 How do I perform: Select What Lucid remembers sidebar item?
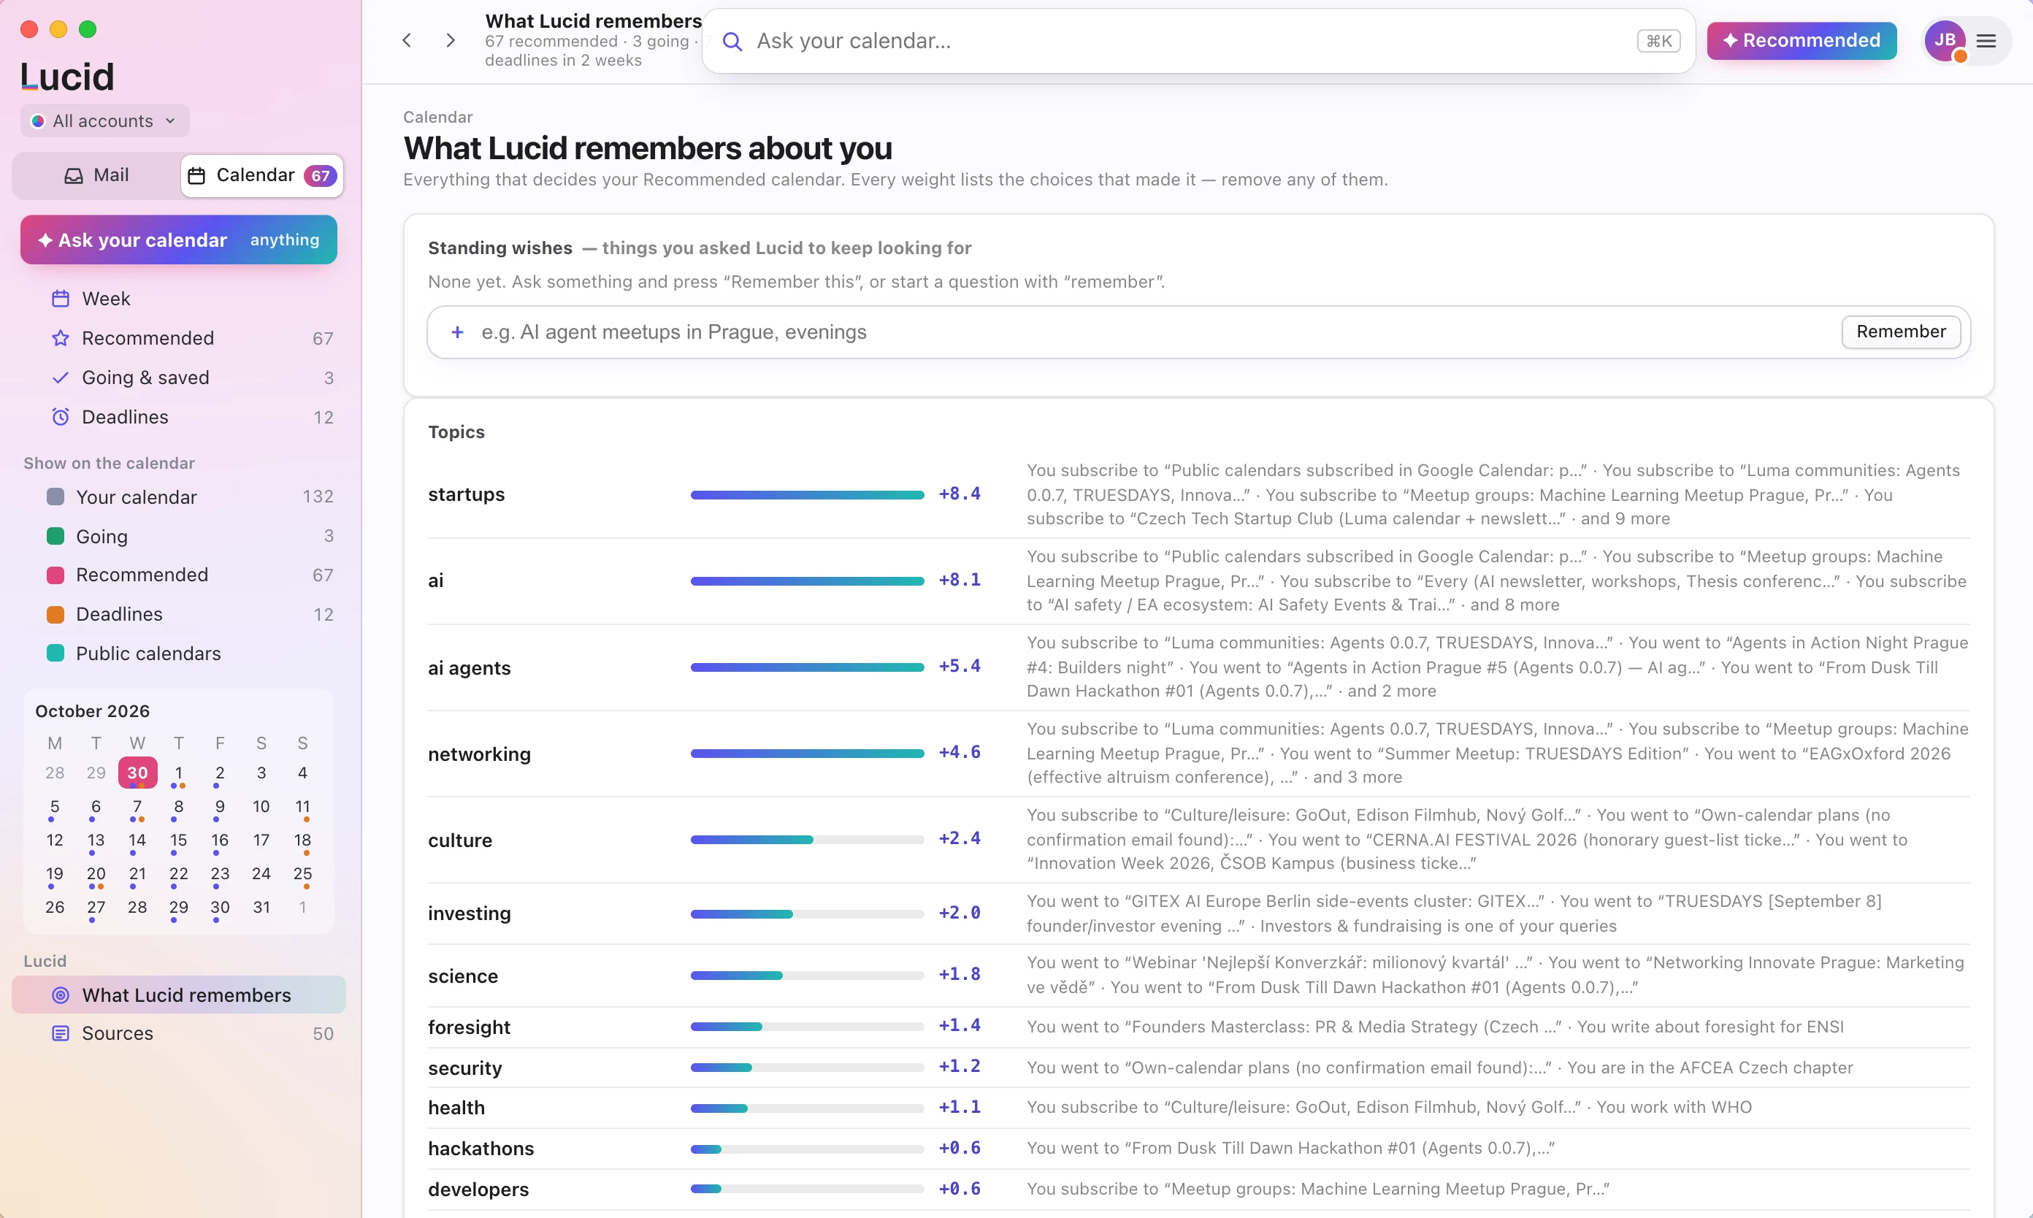click(179, 995)
